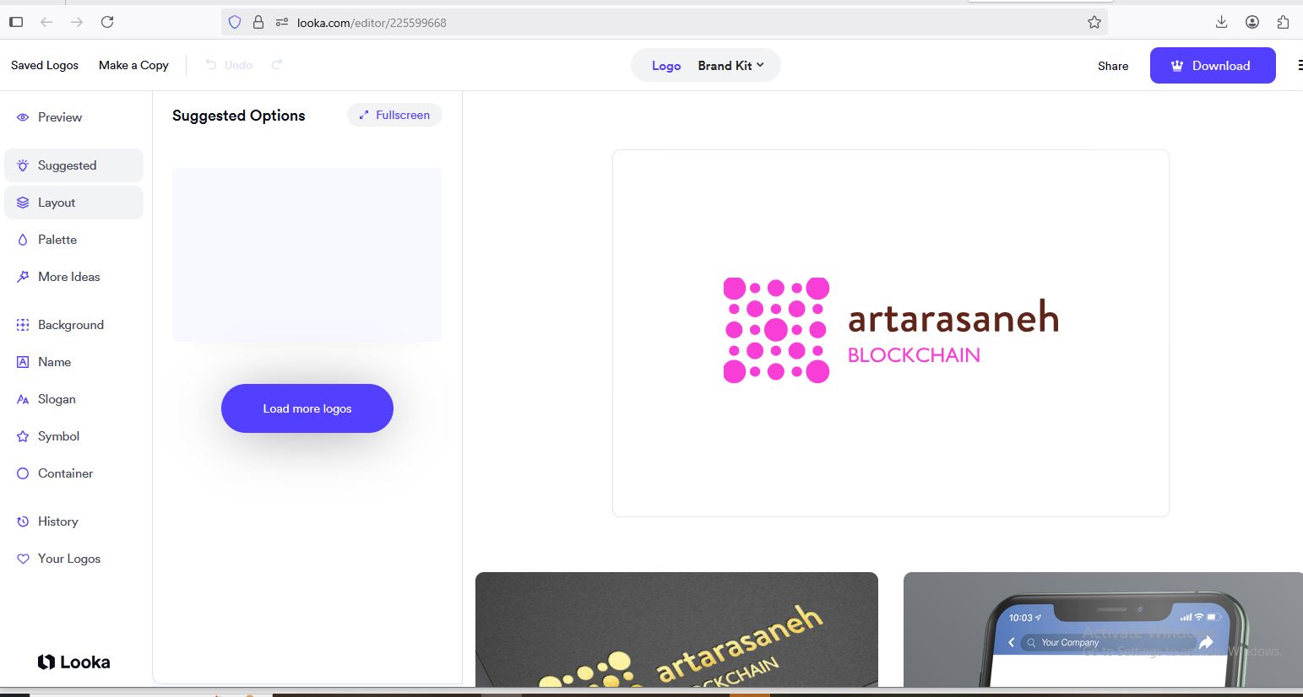Click the Preview eye icon
Image resolution: width=1303 pixels, height=697 pixels.
23,117
